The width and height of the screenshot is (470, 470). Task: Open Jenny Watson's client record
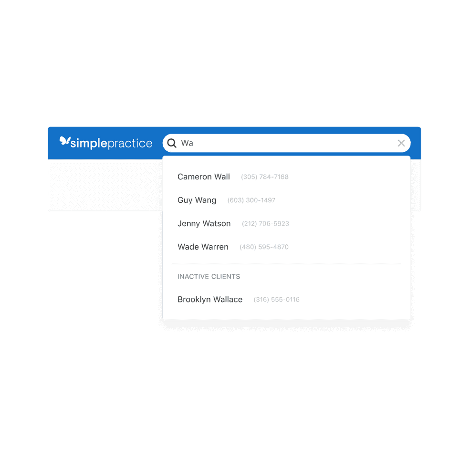(204, 224)
